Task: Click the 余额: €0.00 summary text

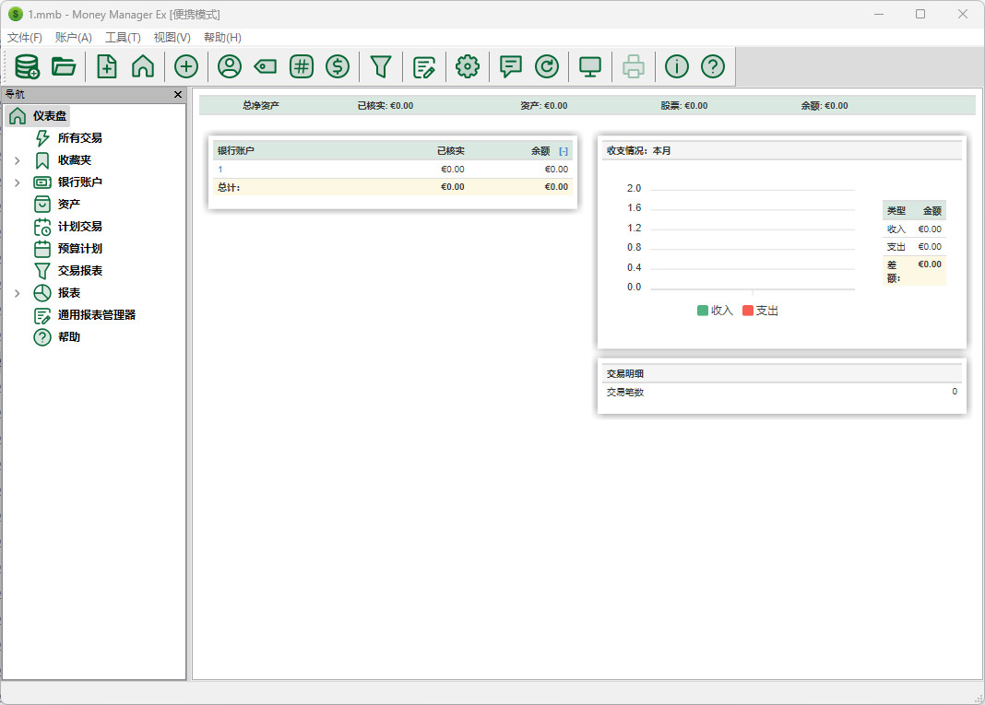Action: point(825,106)
